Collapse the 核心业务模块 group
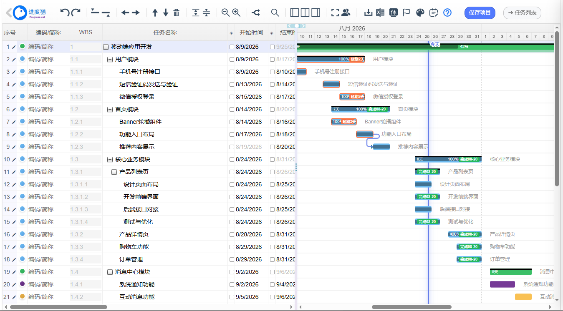The image size is (563, 311). tap(110, 160)
